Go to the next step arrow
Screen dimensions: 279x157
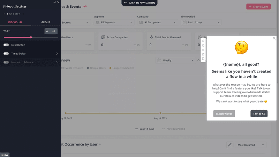23,14
